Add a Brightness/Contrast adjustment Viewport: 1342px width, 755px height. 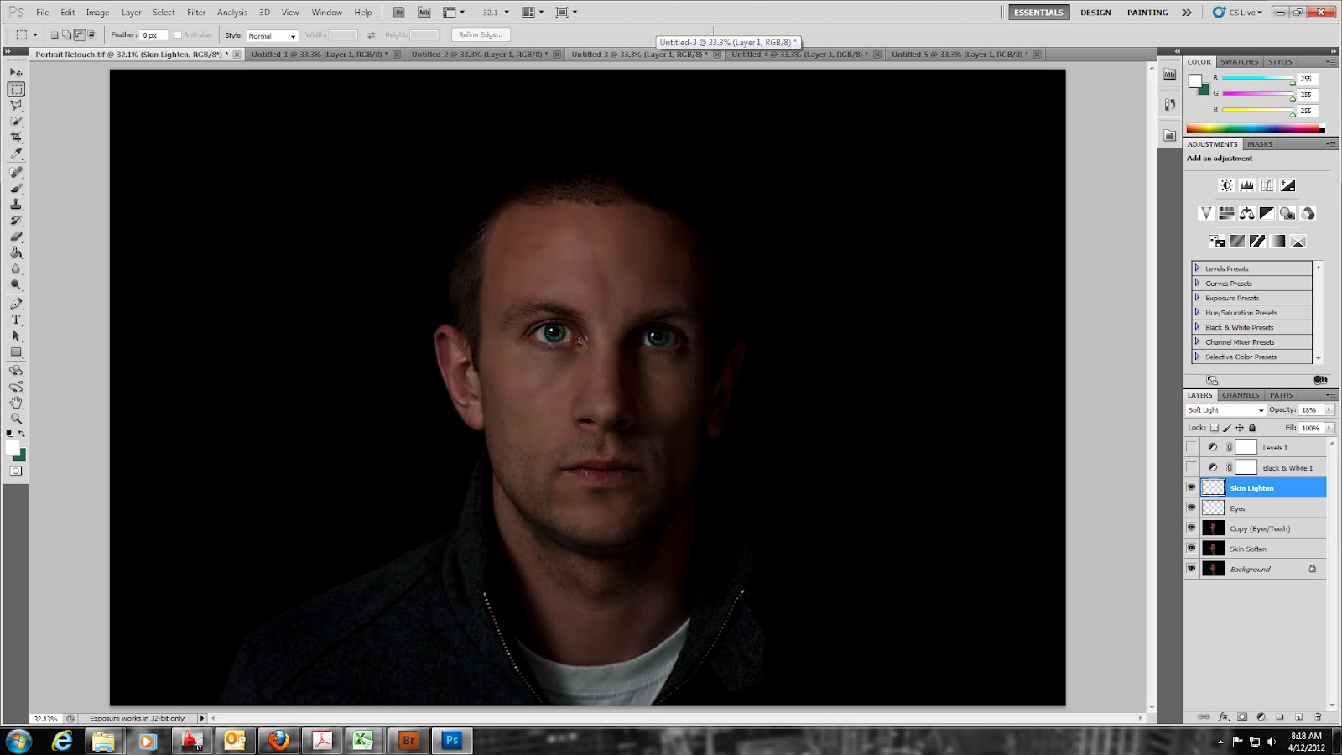coord(1226,185)
